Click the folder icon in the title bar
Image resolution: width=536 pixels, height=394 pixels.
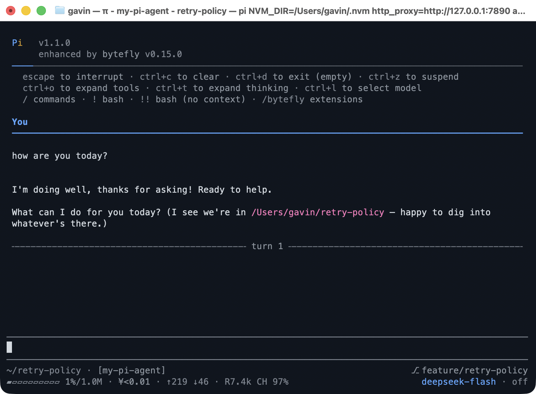click(60, 11)
